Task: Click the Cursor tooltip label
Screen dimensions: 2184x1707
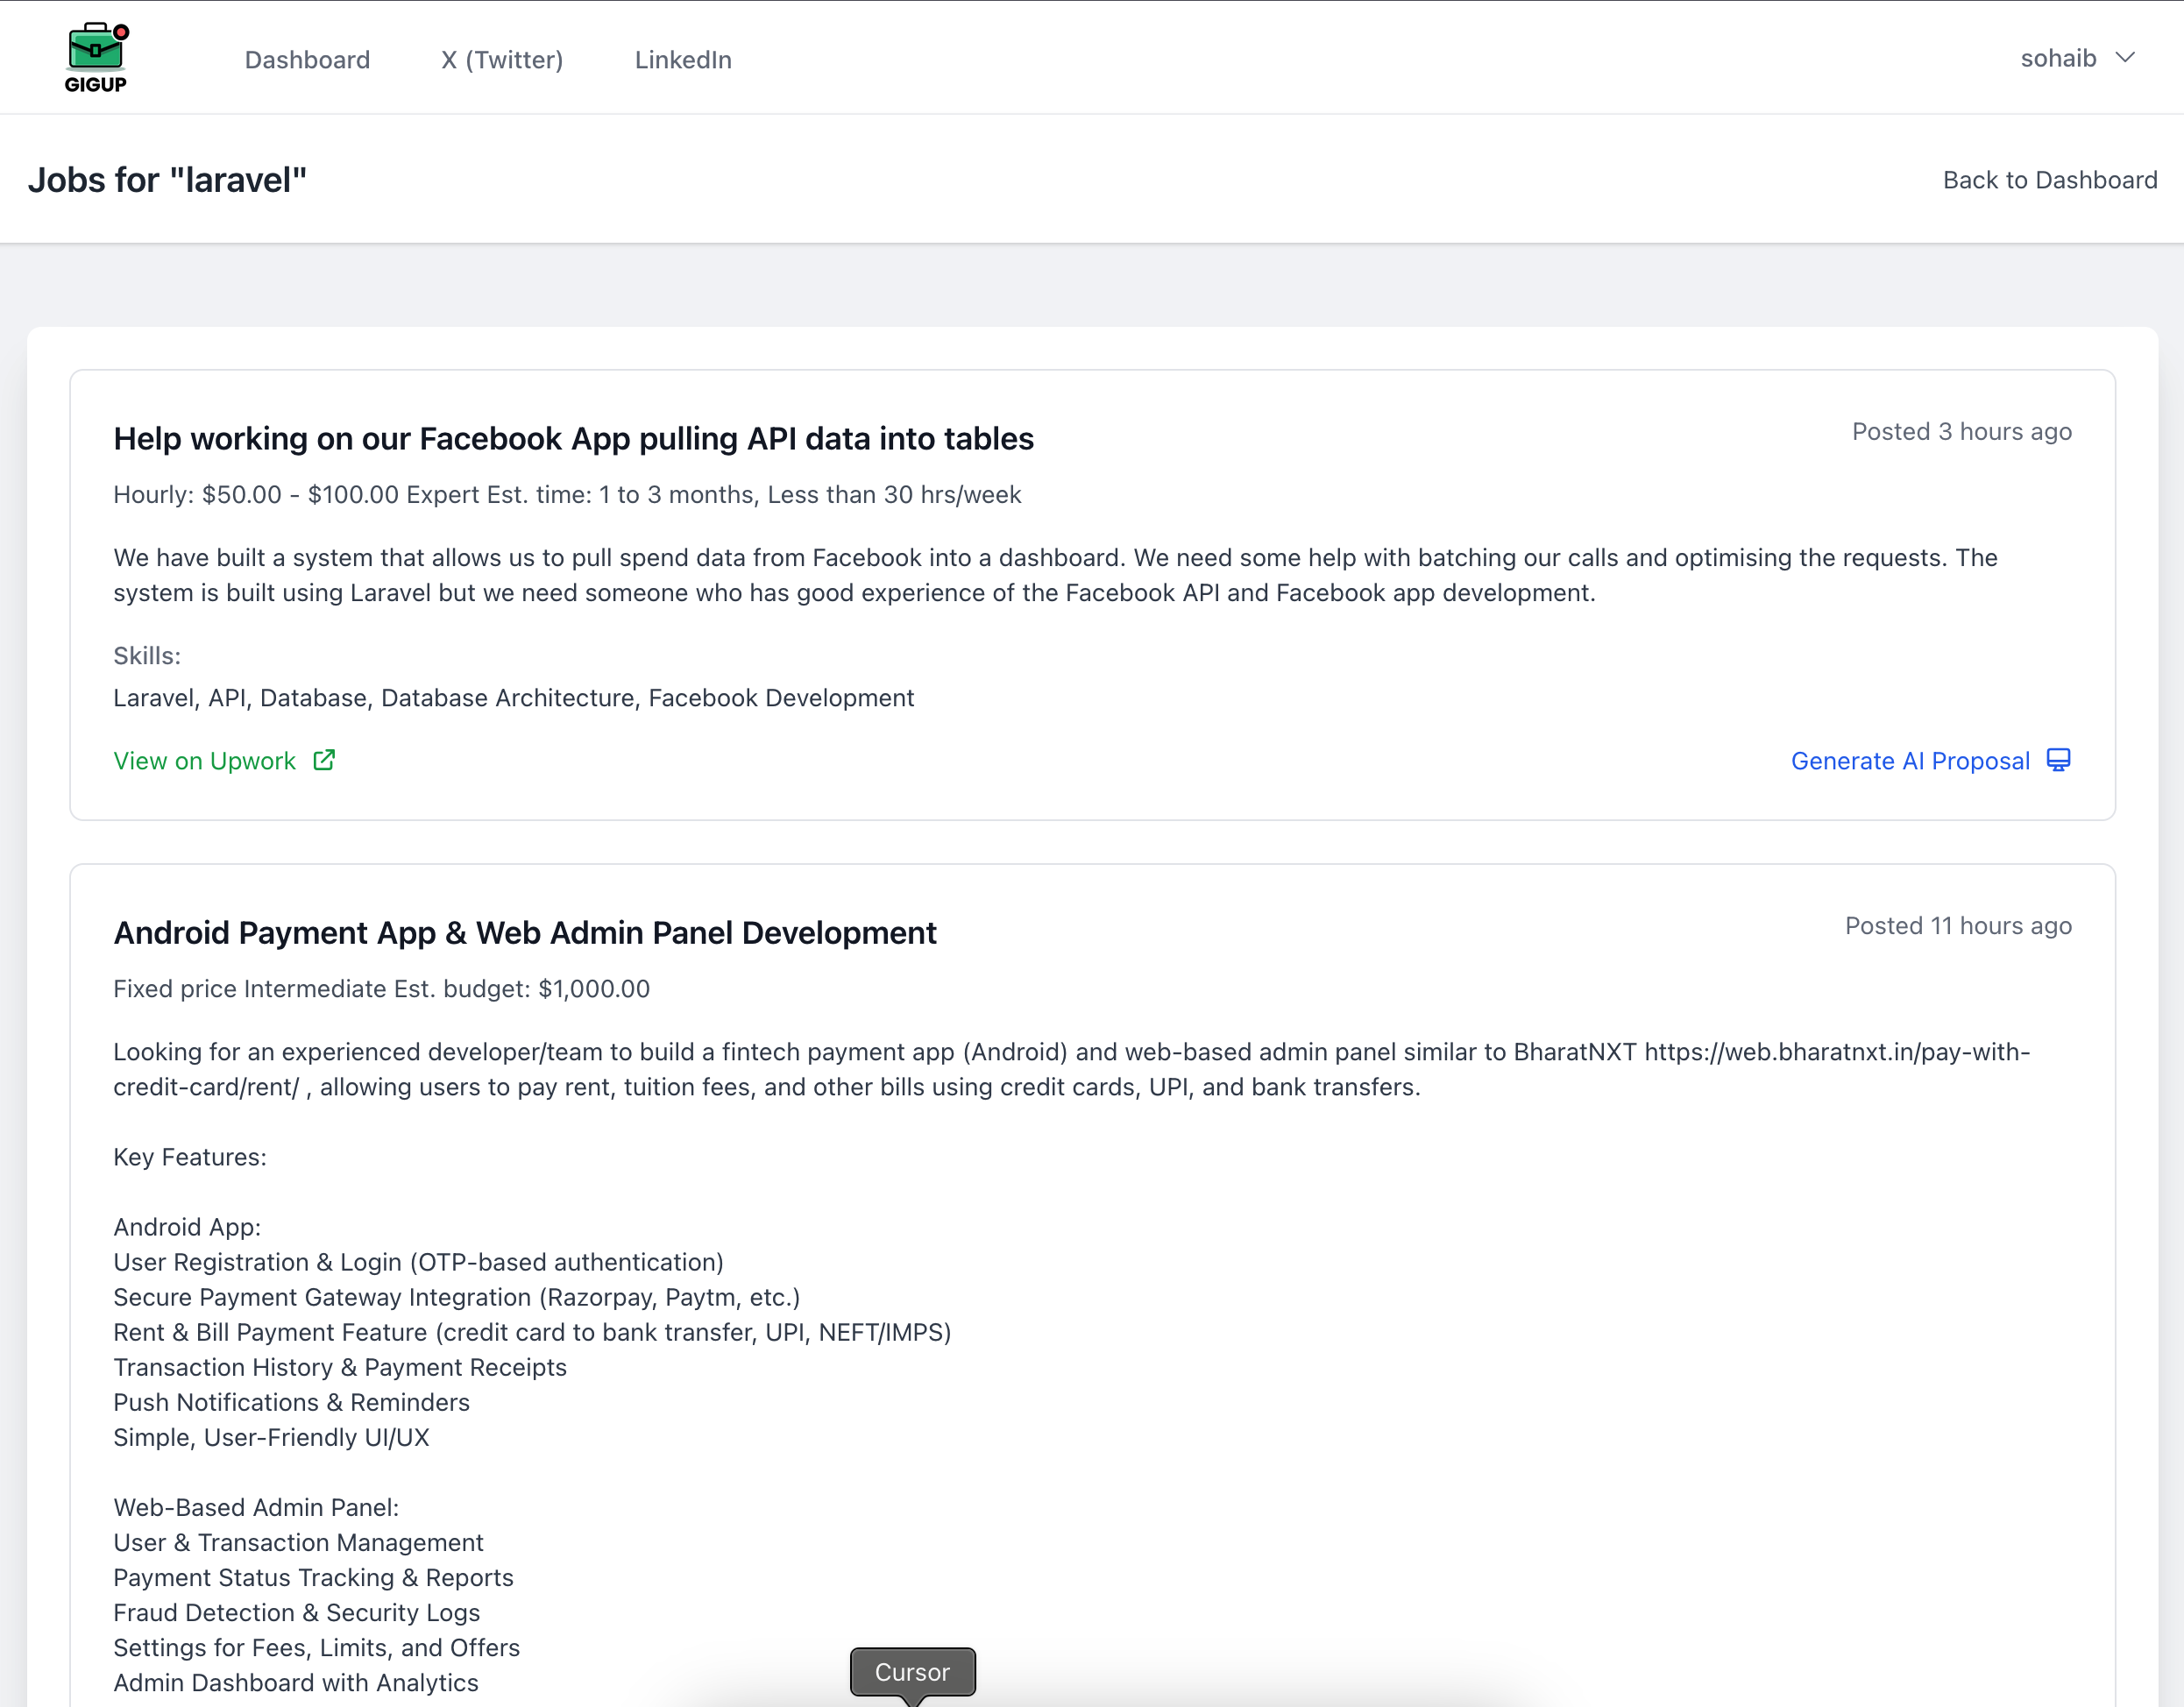Action: pyautogui.click(x=912, y=1672)
